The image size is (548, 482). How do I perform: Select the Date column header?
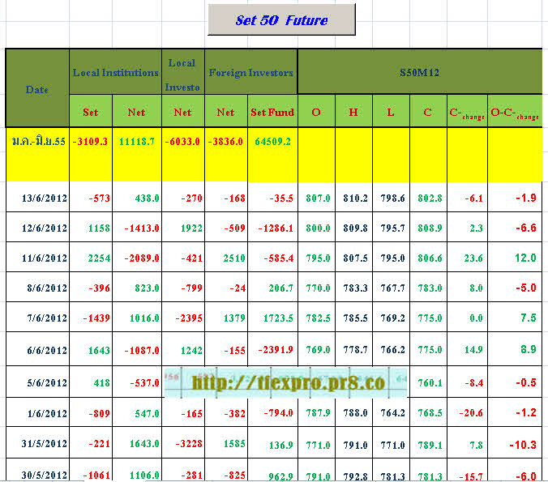pyautogui.click(x=37, y=89)
